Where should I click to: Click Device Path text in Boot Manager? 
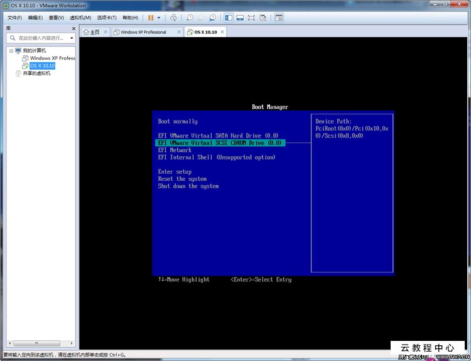(x=333, y=121)
